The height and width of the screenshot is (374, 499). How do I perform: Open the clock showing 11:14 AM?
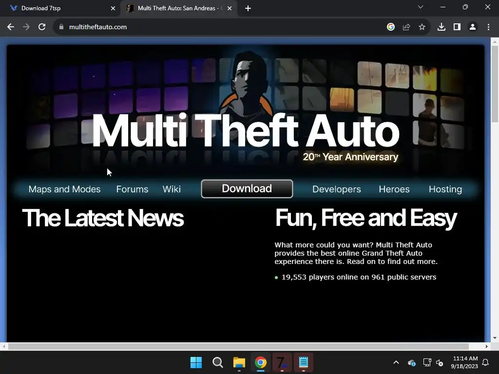[464, 362]
